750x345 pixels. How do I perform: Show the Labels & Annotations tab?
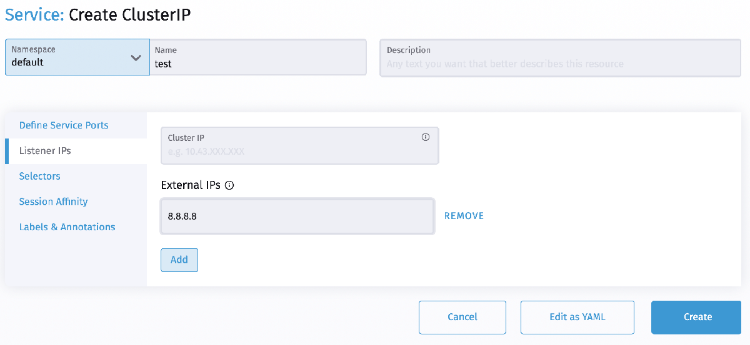pos(67,227)
